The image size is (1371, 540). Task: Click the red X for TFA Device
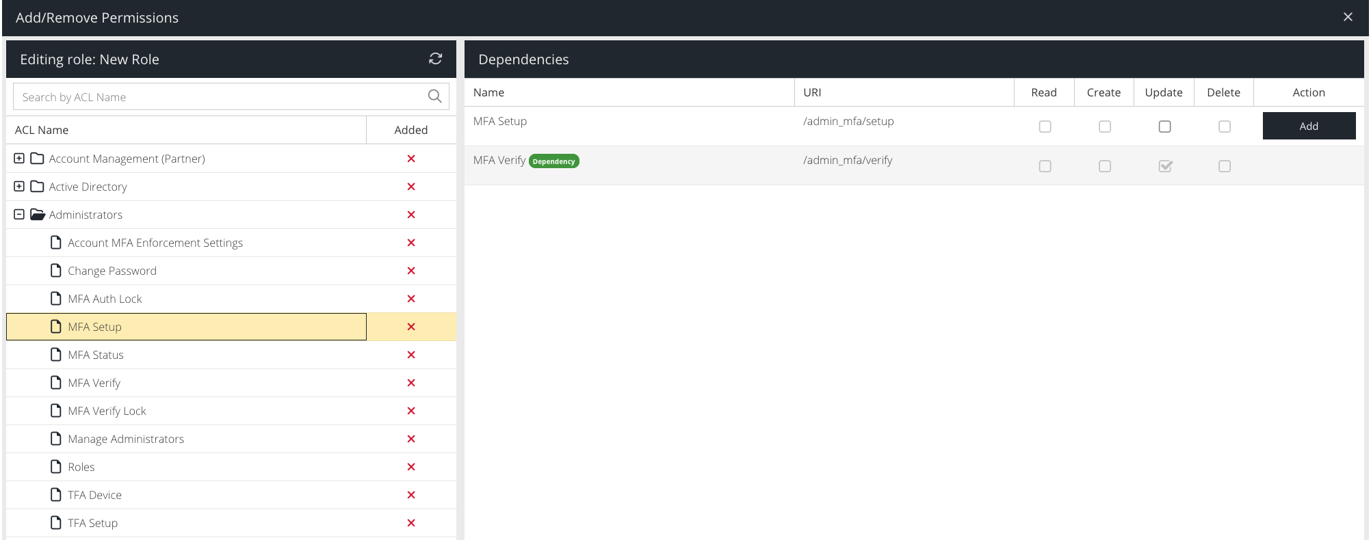click(x=411, y=495)
